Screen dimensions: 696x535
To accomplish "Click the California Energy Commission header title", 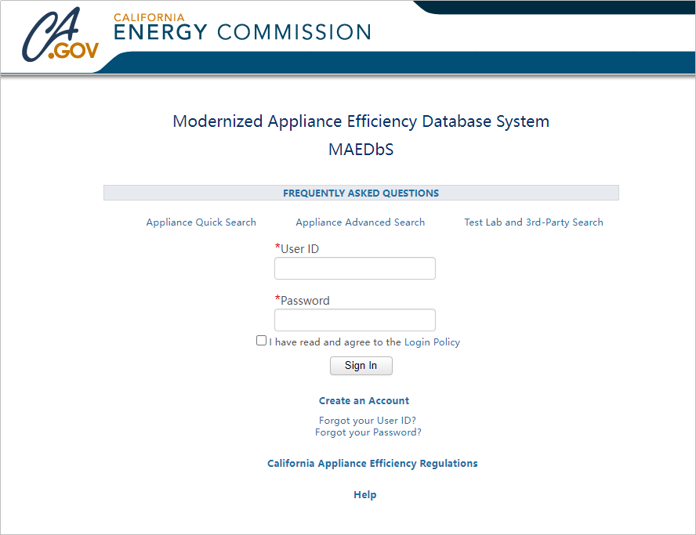I will tap(242, 28).
